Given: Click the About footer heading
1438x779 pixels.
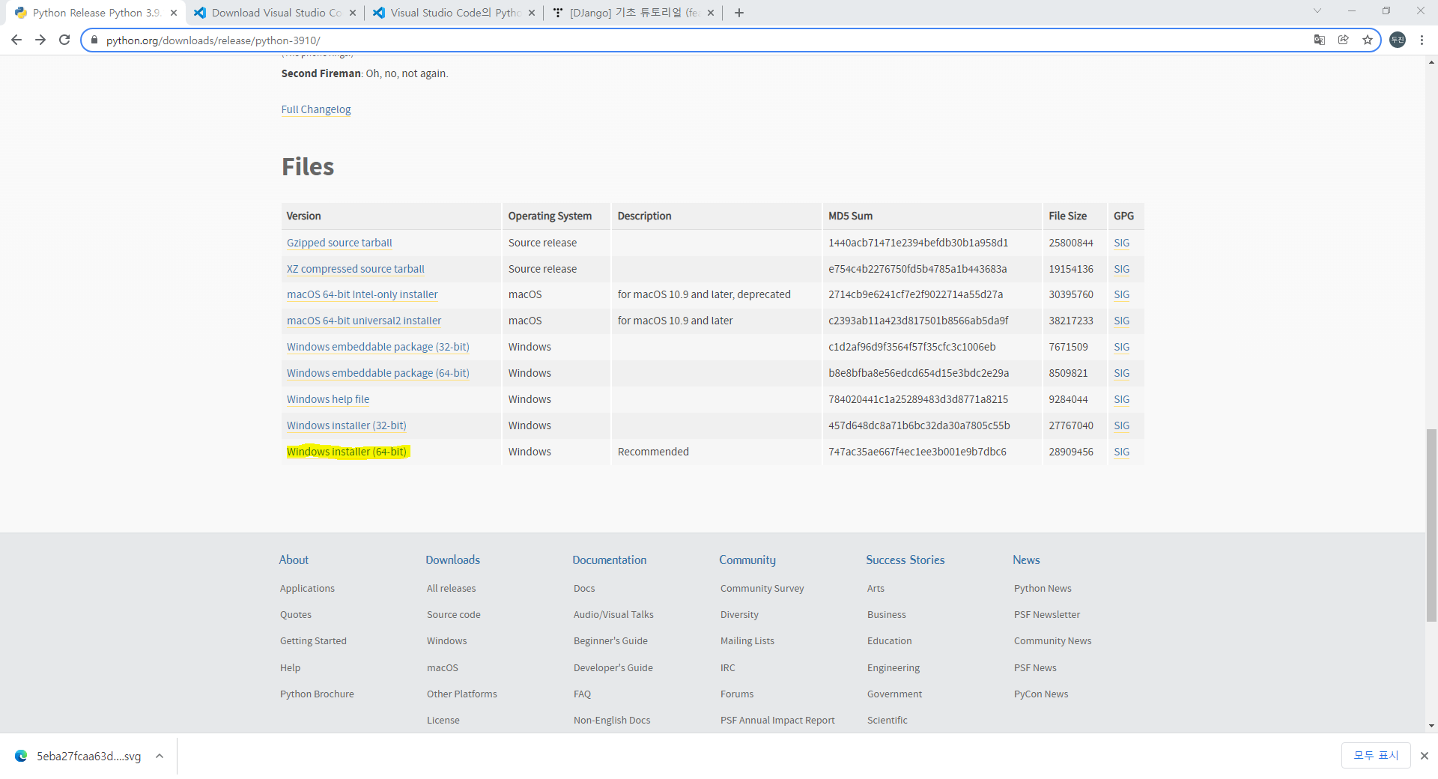Looking at the screenshot, I should (294, 560).
